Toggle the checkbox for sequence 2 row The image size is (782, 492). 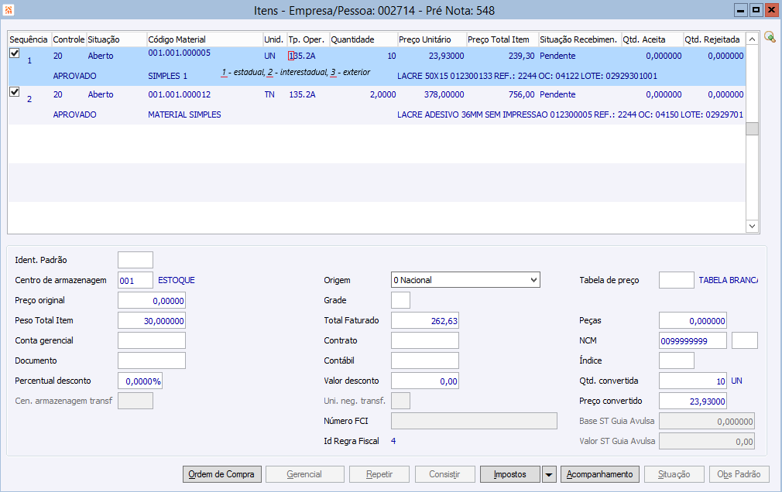[14, 92]
